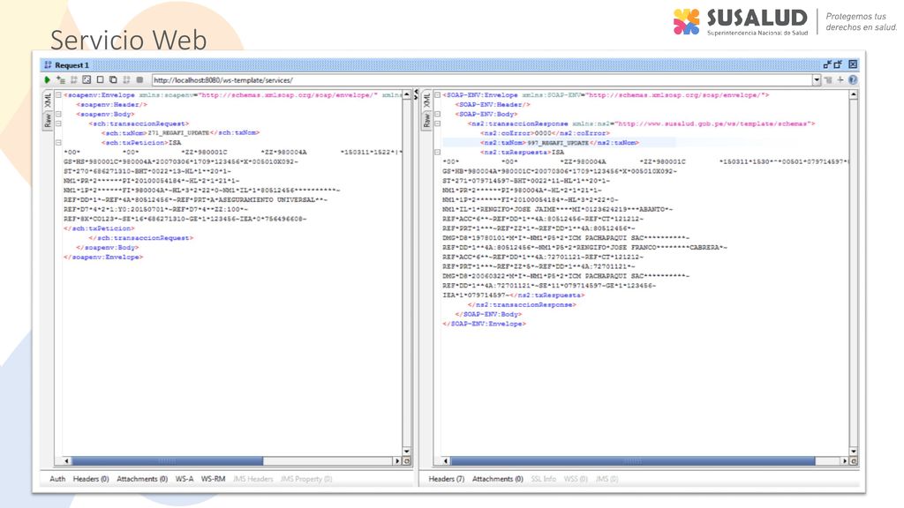Click the request vertical scrollbar up arrow
Viewport: 904px width, 508px height.
click(407, 94)
